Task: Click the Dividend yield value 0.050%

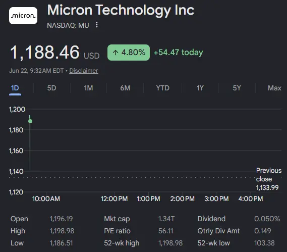Action: (x=267, y=219)
